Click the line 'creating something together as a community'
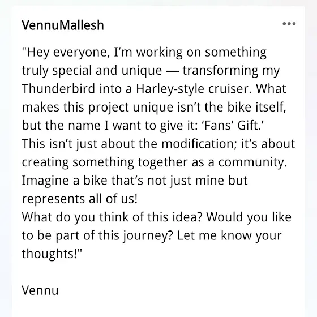The height and width of the screenshot is (317, 317). click(x=155, y=162)
